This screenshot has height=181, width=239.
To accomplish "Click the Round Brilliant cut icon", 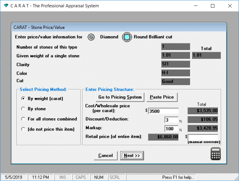I will click(127, 37).
